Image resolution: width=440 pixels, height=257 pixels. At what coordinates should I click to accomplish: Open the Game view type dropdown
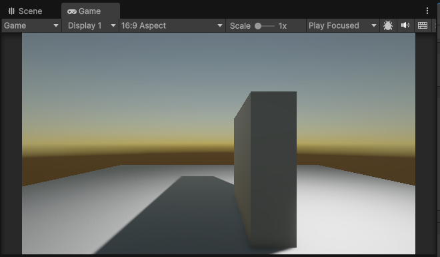pyautogui.click(x=31, y=25)
